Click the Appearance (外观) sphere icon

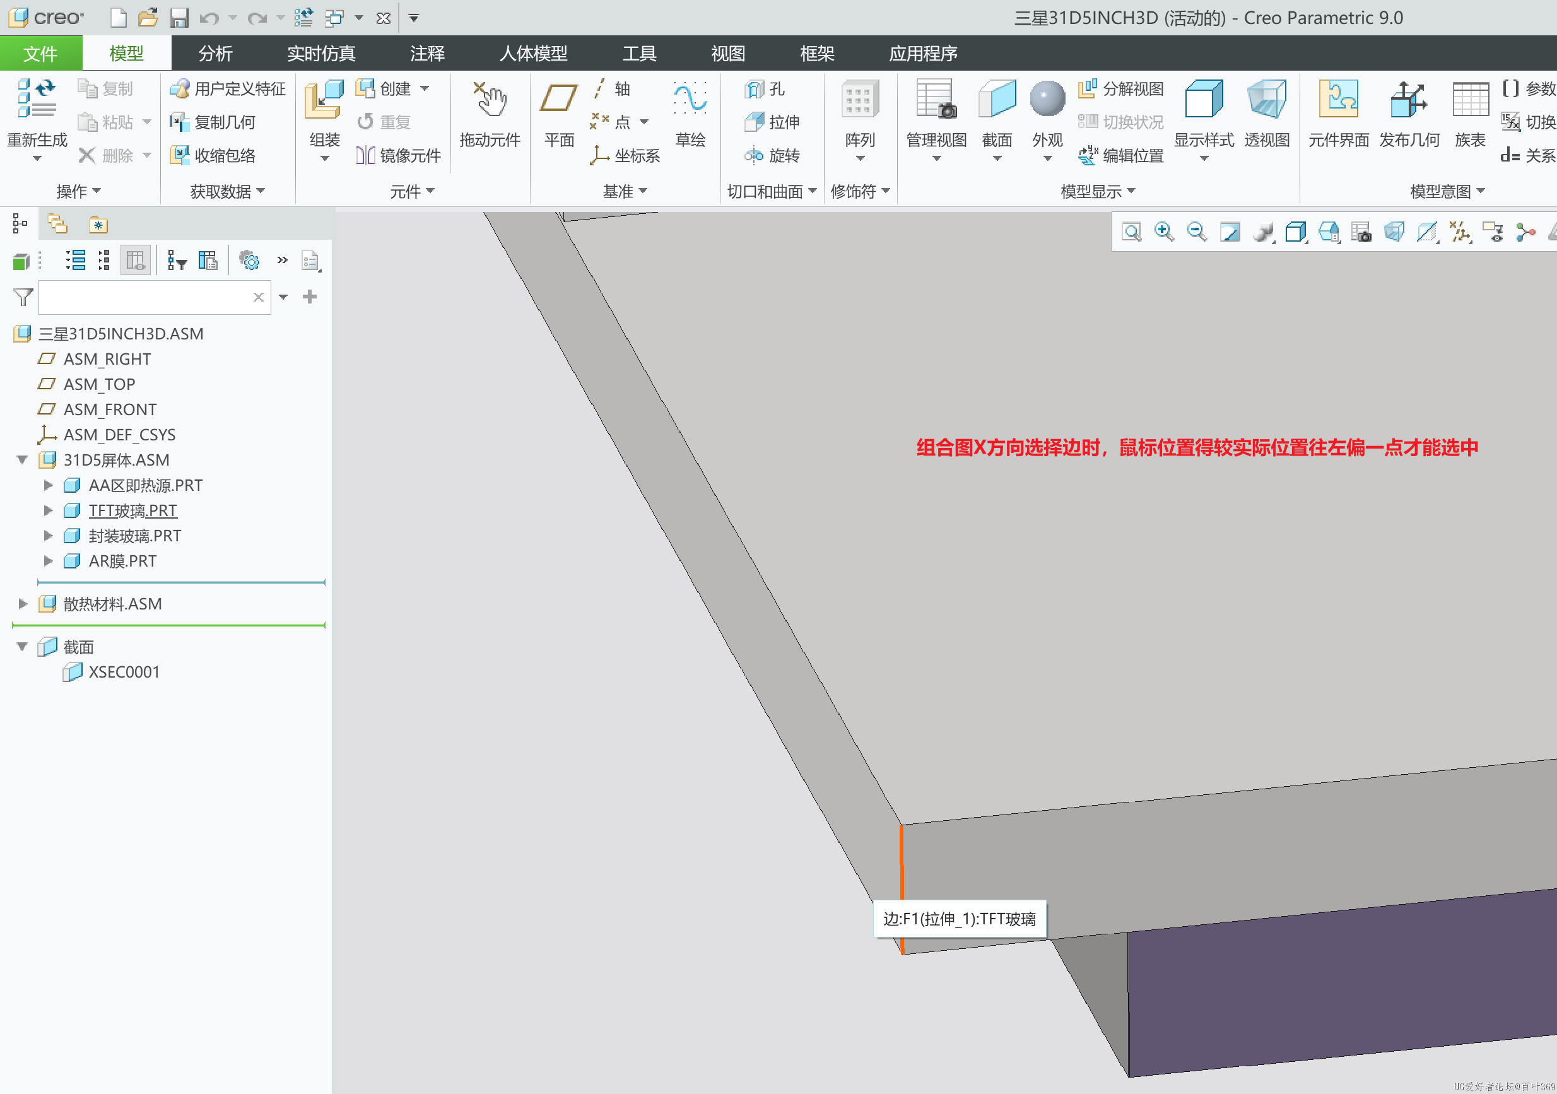click(1047, 99)
